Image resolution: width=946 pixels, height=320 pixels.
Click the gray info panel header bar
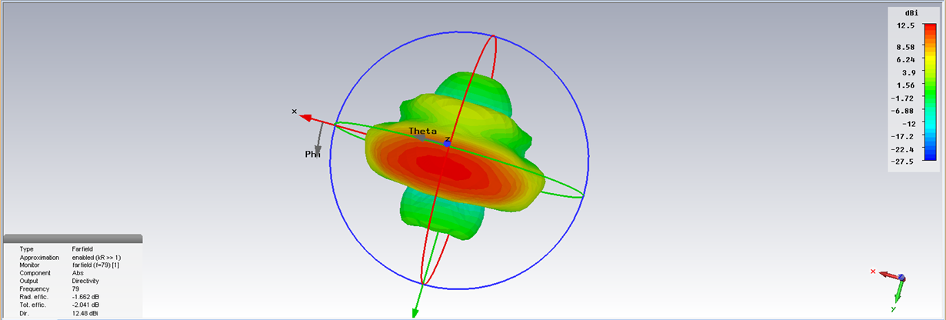72,239
